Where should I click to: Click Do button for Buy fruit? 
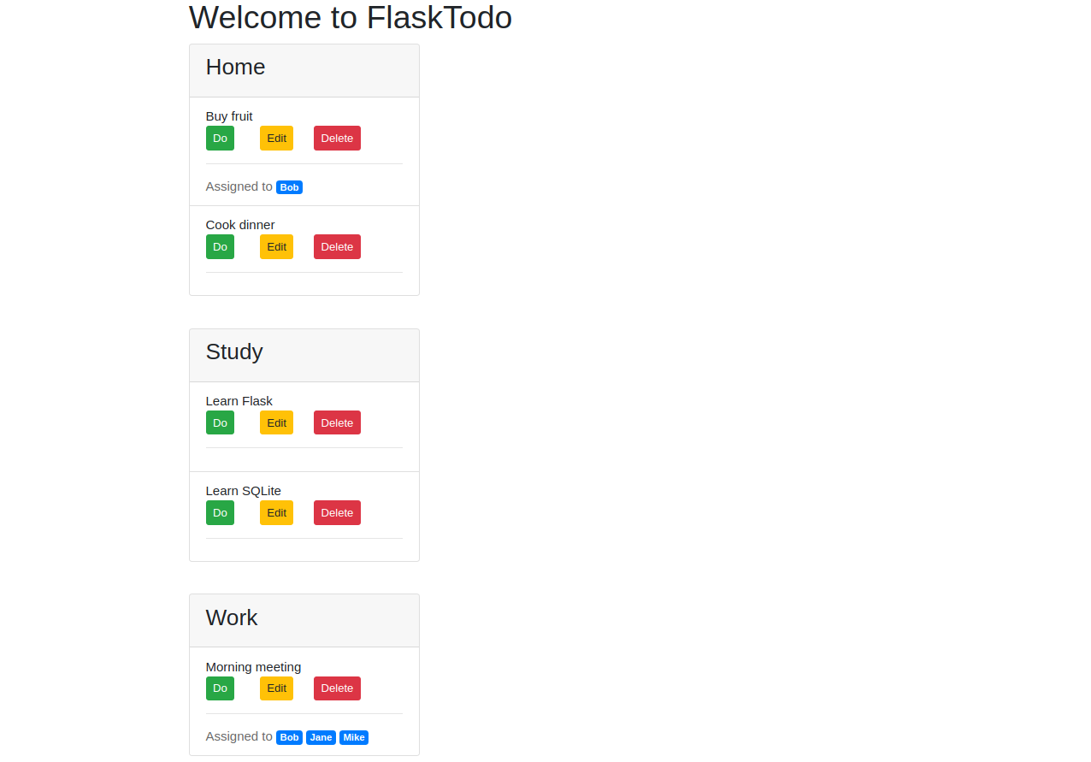coord(220,139)
